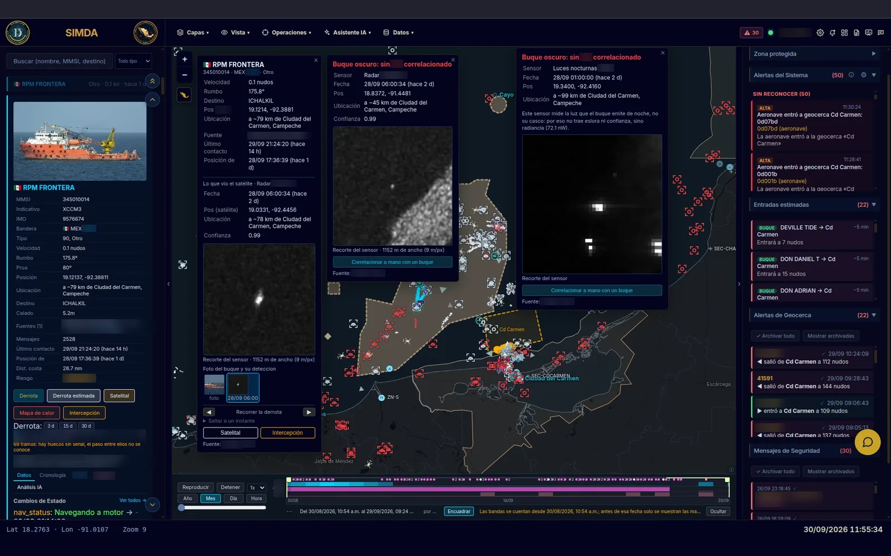Screen dimensions: 891x556
Task: Select the 28/09 06:00 detection thumbnail
Action: 243,388
